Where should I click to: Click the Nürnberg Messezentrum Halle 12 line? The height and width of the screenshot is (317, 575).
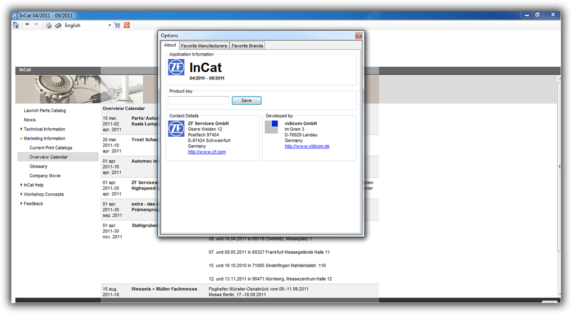[270, 279]
